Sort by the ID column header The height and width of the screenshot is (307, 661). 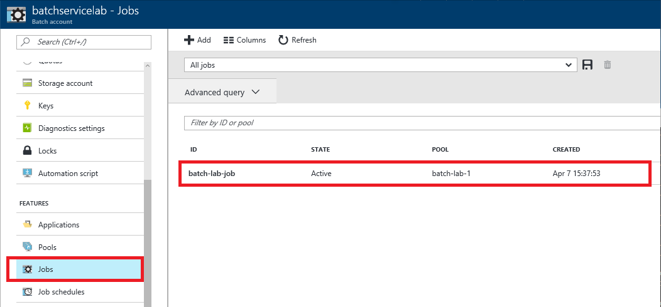point(194,149)
